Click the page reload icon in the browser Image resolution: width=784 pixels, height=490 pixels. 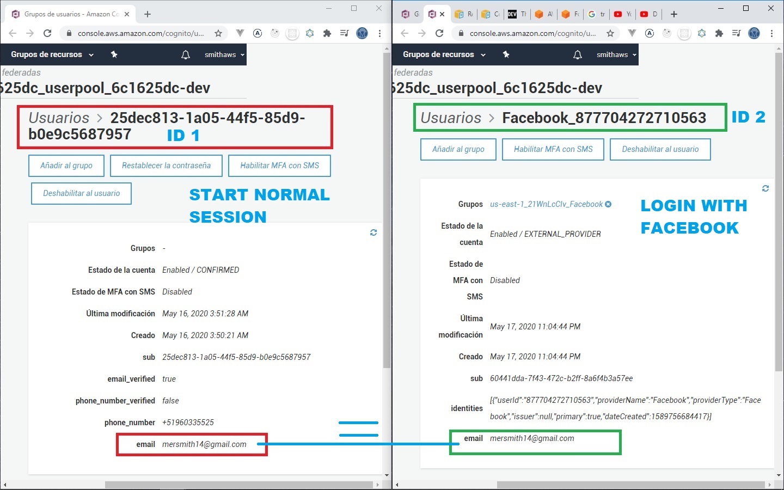coord(47,33)
